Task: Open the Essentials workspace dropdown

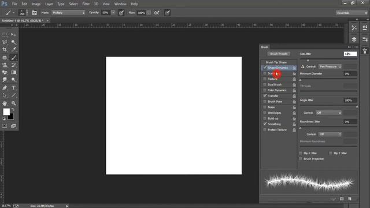Action: tap(351, 13)
